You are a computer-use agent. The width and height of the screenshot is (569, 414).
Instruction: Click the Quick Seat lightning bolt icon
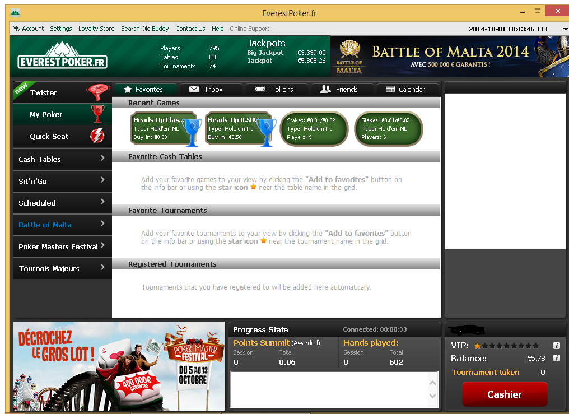(97, 136)
